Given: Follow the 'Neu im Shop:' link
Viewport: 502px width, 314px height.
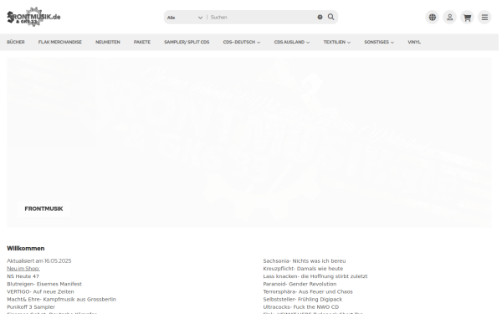Looking at the screenshot, I should tap(23, 269).
